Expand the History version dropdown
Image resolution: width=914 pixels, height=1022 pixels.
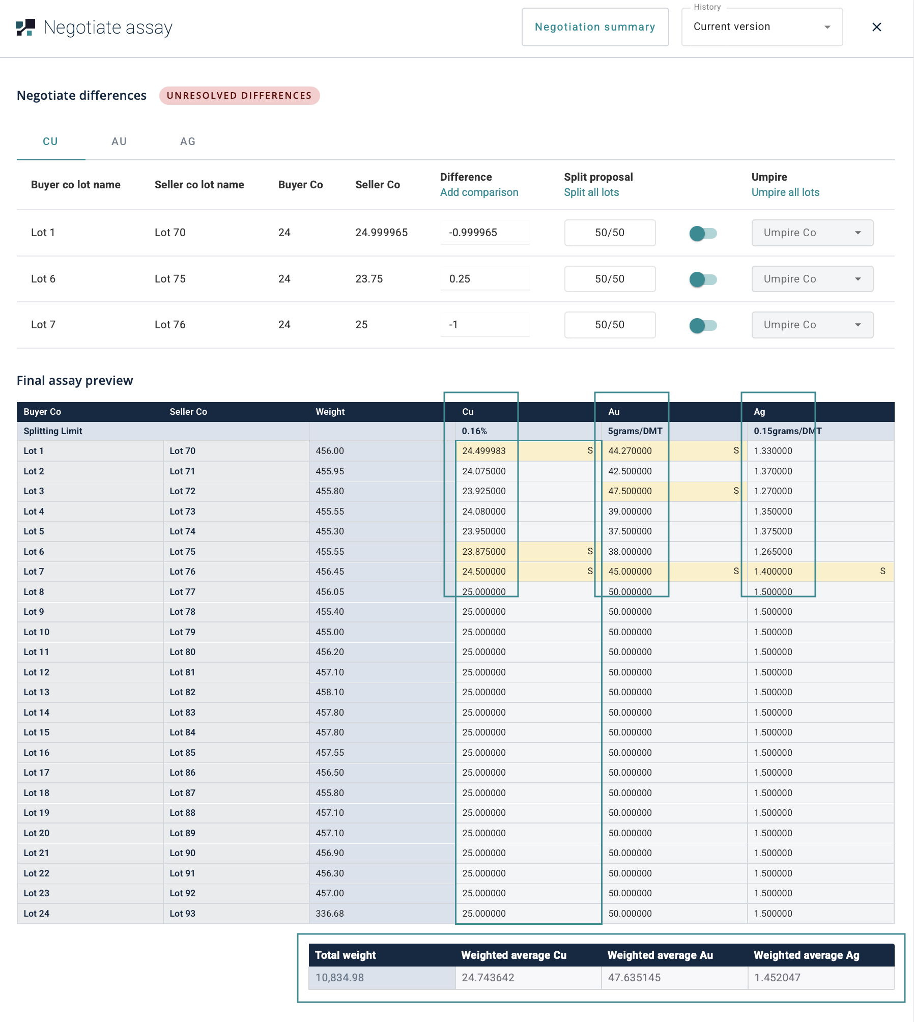tap(762, 27)
